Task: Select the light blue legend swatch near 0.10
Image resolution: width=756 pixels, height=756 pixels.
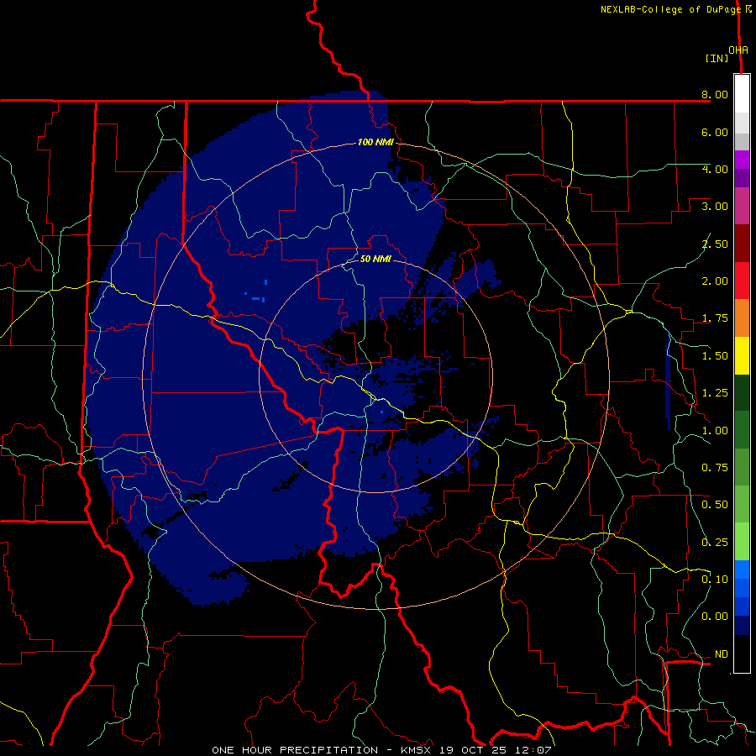Action: coord(742,570)
